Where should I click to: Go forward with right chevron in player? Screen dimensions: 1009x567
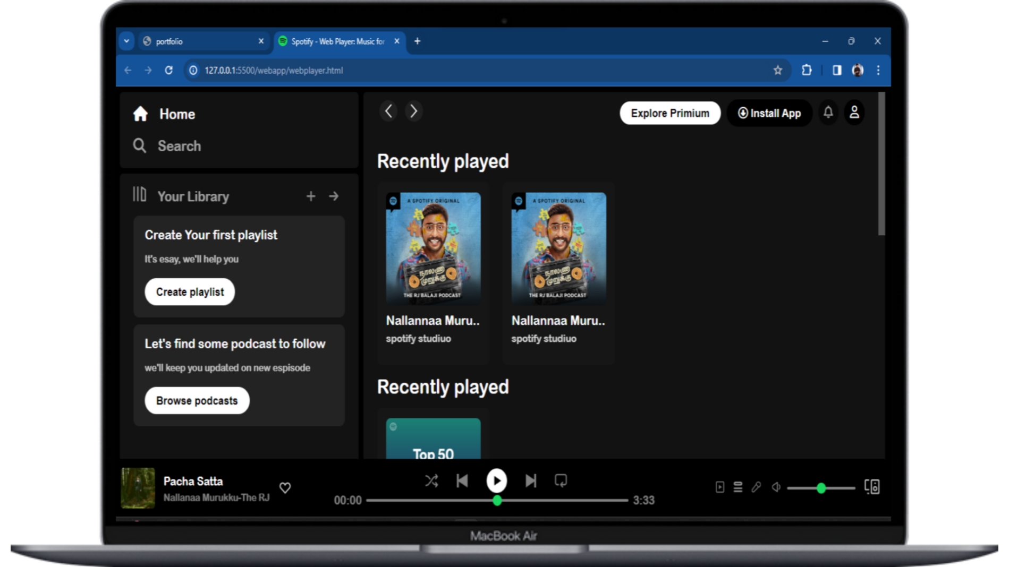pos(414,111)
